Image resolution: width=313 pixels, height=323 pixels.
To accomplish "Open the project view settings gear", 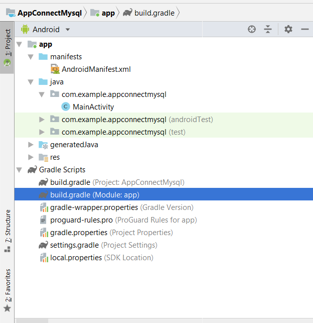I will 288,29.
